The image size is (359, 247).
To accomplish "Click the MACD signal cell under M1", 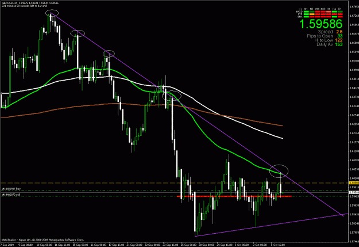I will (306, 12).
